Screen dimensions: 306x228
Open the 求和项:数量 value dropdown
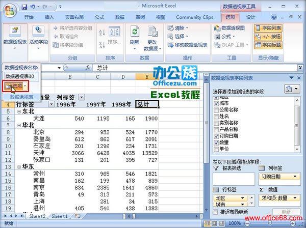pyautogui.click(x=295, y=198)
